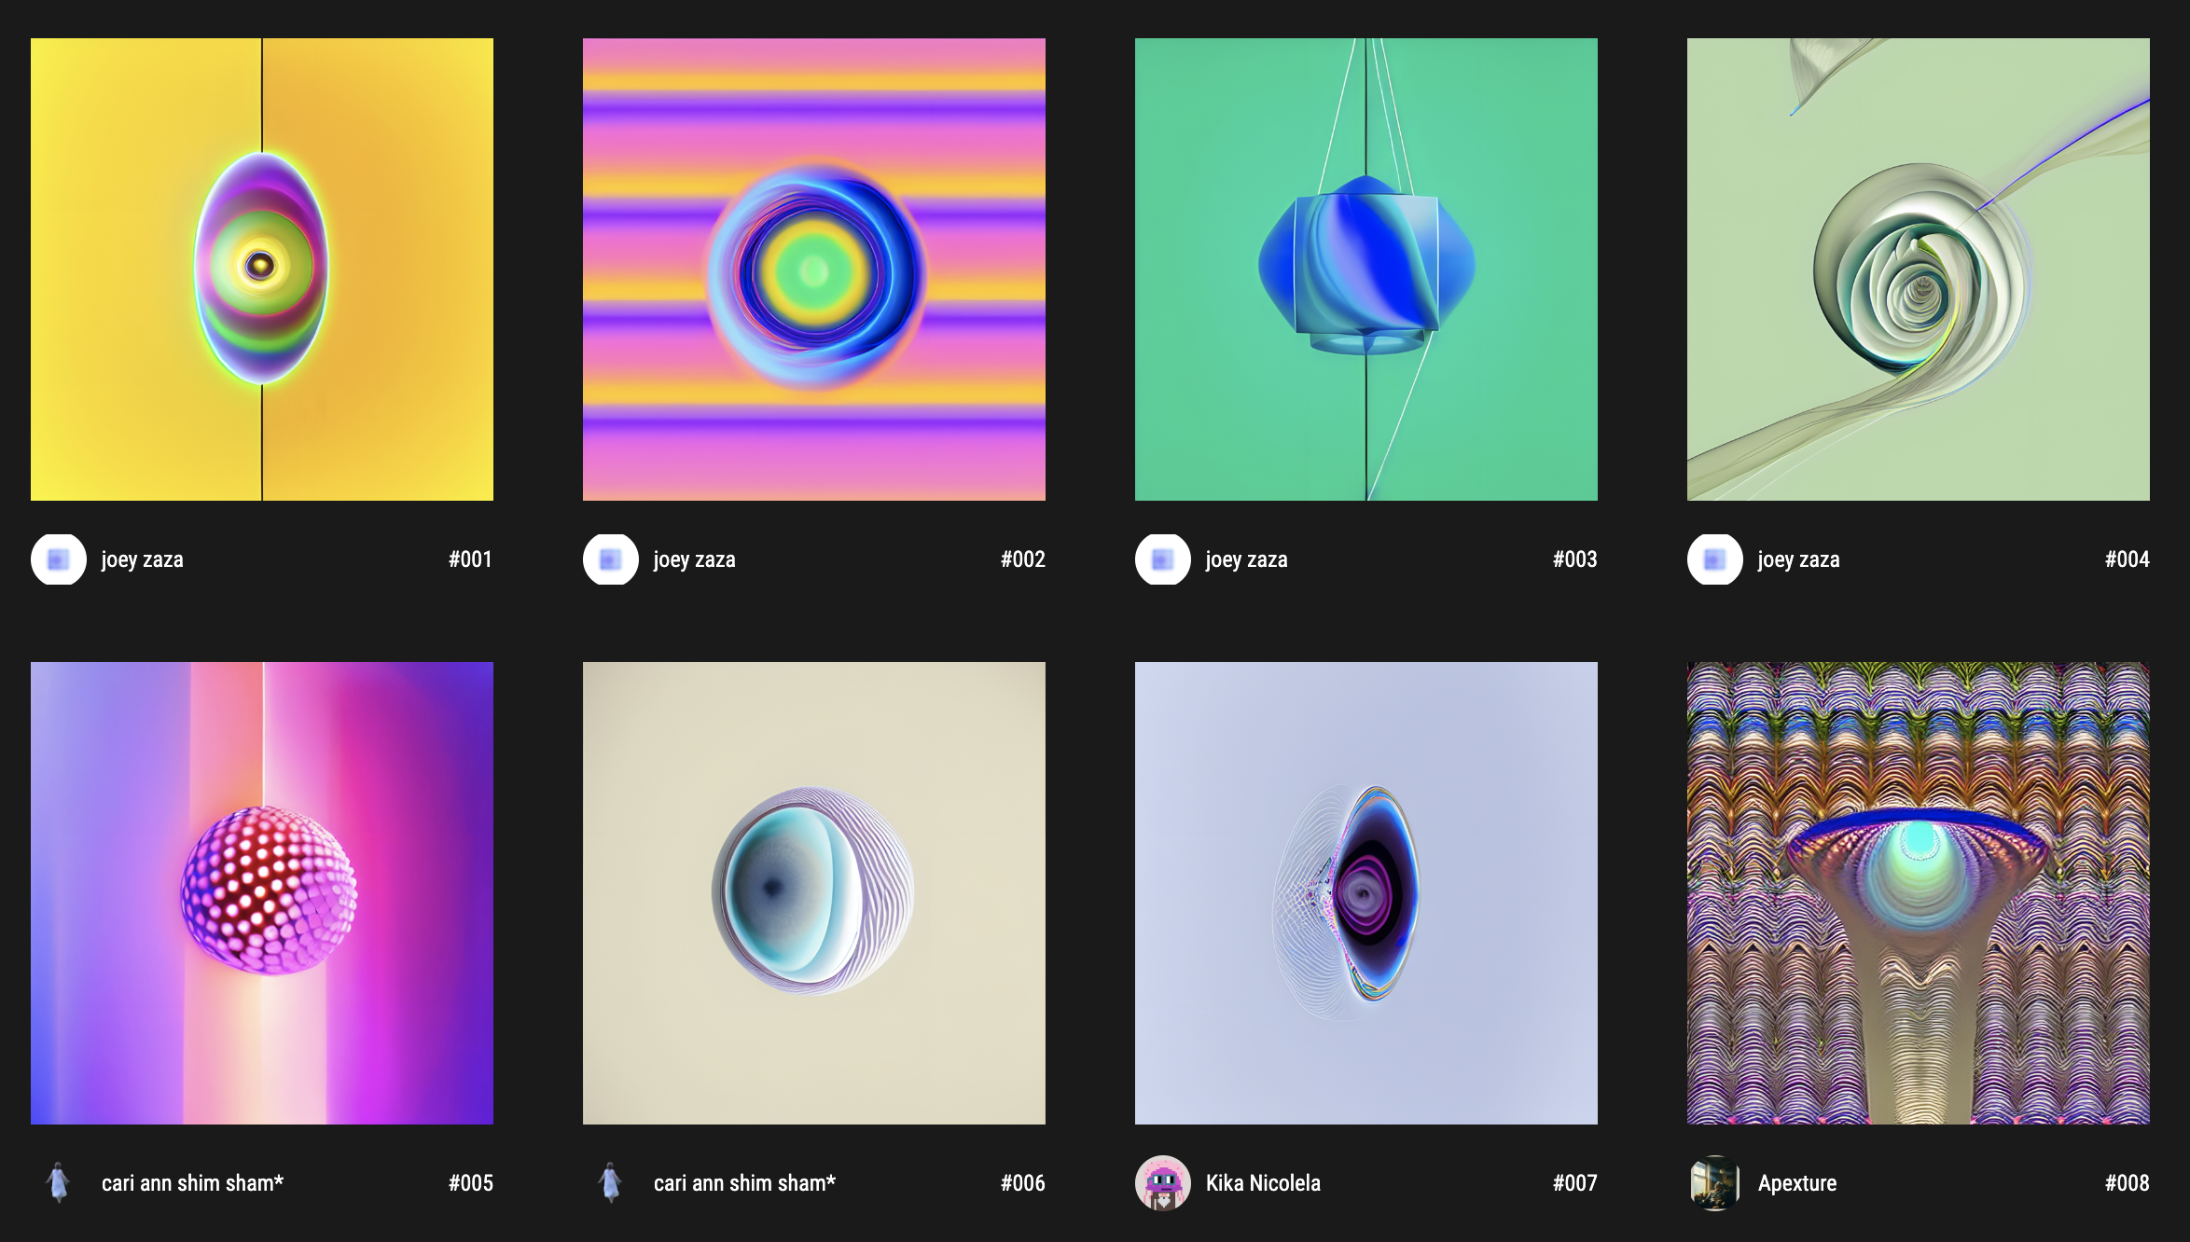The width and height of the screenshot is (2190, 1242).
Task: Open the lavender dark eye artwork #007
Action: (1366, 892)
